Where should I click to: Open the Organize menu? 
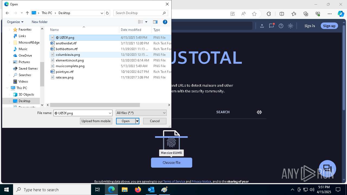coord(15,22)
